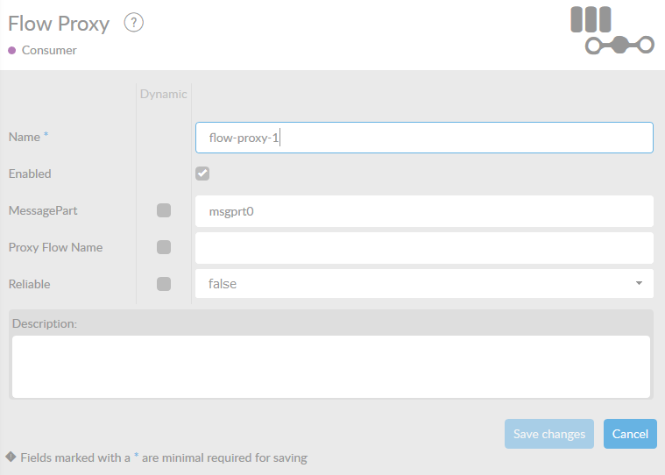
Task: Click the MessagePart text field
Action: coord(424,211)
